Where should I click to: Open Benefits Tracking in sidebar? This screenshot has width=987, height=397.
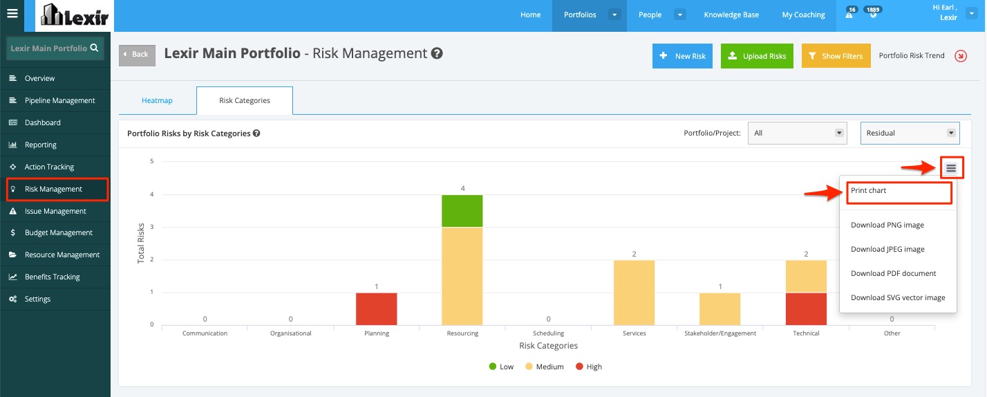pyautogui.click(x=55, y=277)
